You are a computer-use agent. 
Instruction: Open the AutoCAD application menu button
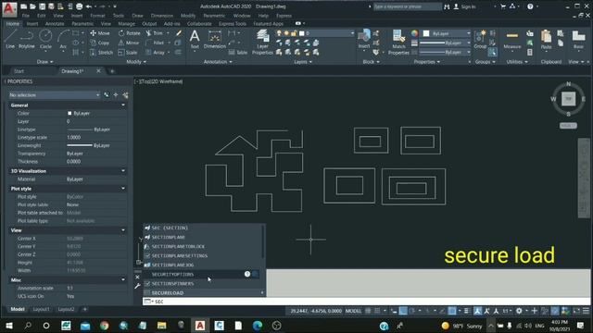(9, 9)
